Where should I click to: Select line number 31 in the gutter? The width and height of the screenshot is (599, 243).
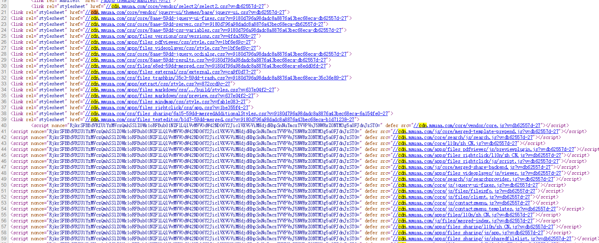tap(4, 72)
